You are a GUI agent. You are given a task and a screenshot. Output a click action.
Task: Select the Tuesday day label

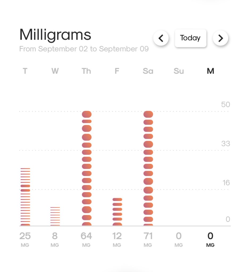pyautogui.click(x=25, y=71)
